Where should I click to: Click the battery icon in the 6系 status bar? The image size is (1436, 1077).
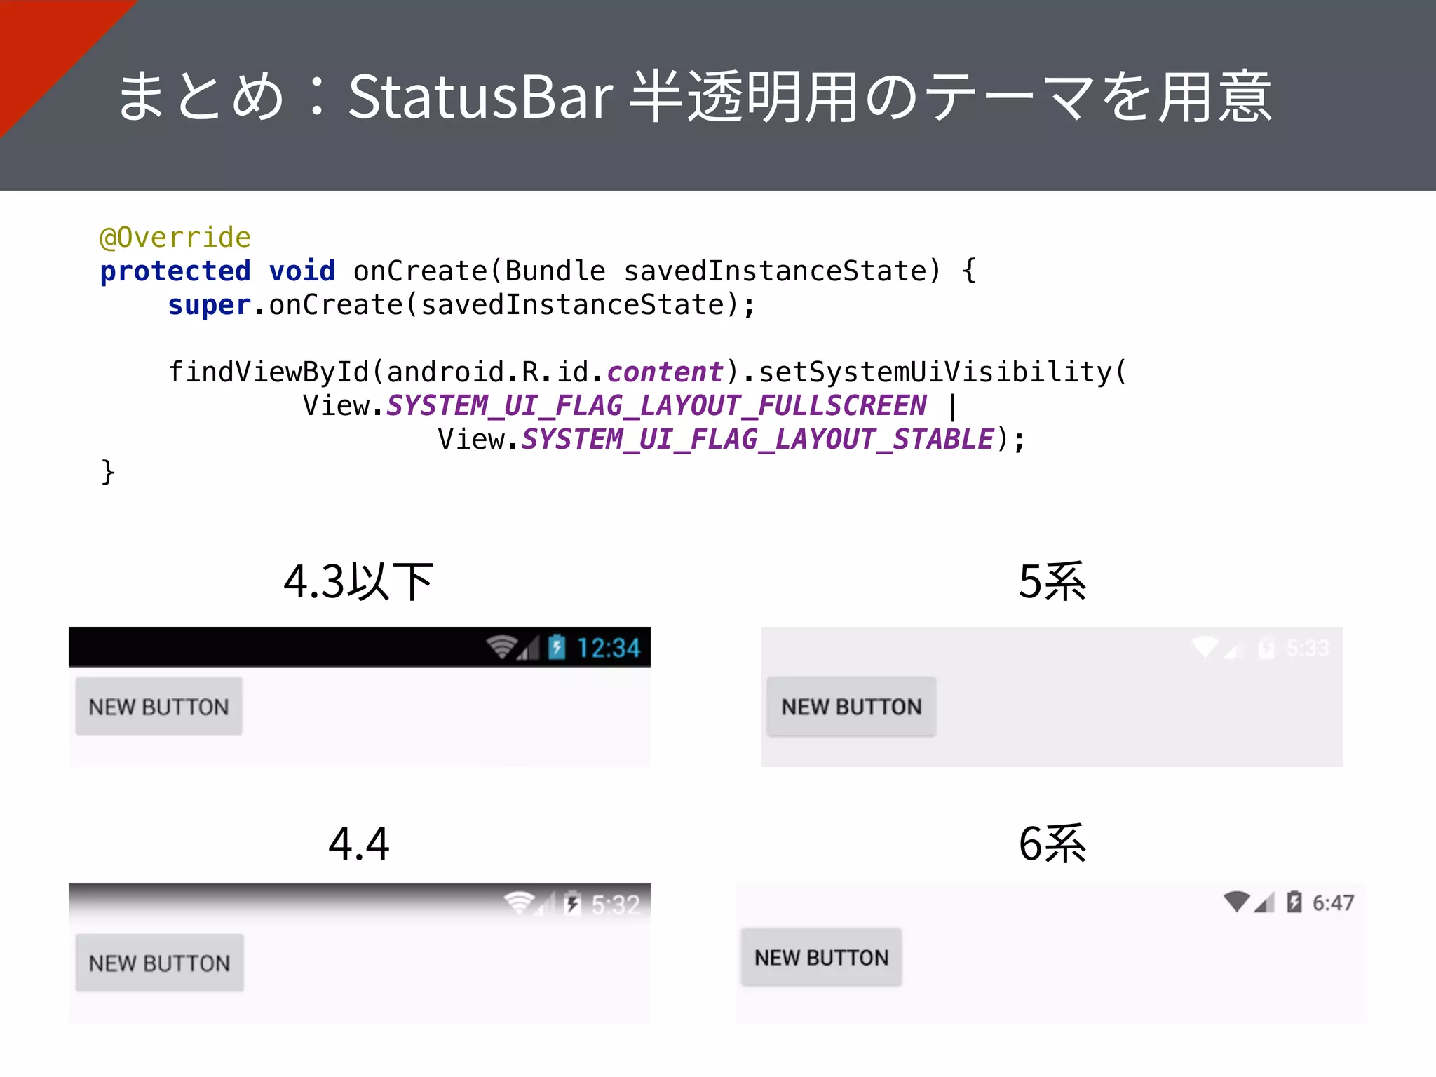[x=1294, y=902]
